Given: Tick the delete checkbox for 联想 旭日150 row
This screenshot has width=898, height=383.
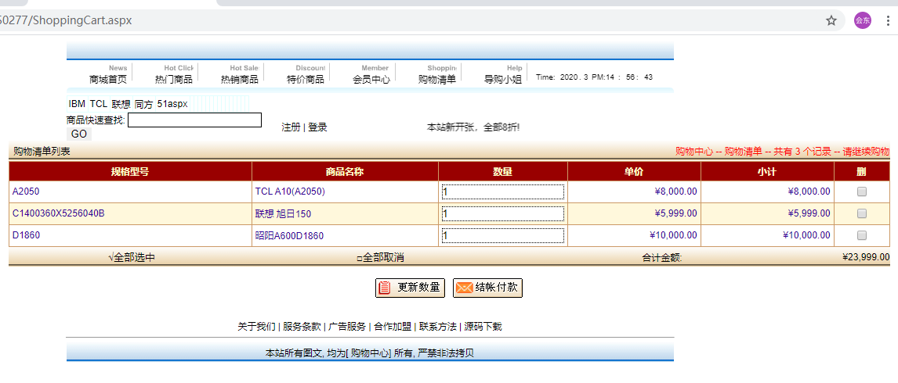Looking at the screenshot, I should point(861,214).
